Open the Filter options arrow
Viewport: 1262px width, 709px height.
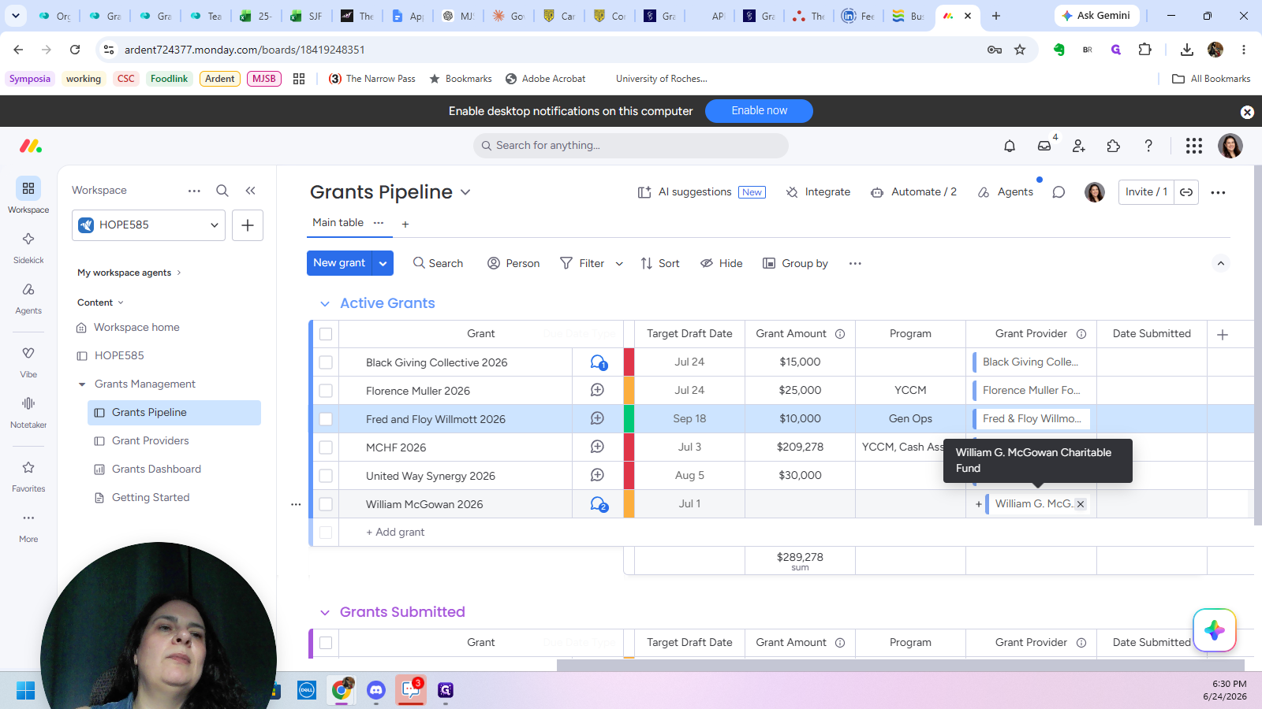(x=619, y=264)
